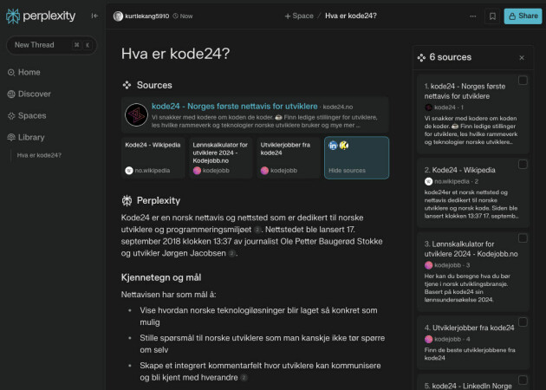Viewport: 546px width, 390px height.
Task: Click the kode24 source logo thumbnail
Action: [137, 115]
